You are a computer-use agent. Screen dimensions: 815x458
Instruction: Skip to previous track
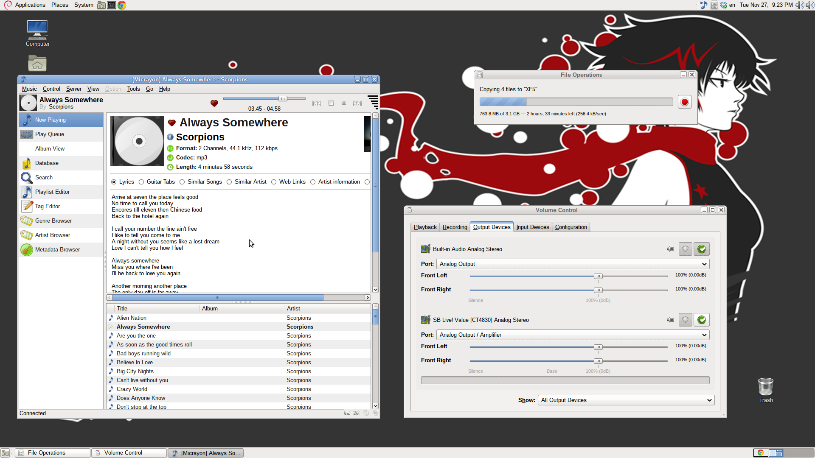click(x=317, y=103)
